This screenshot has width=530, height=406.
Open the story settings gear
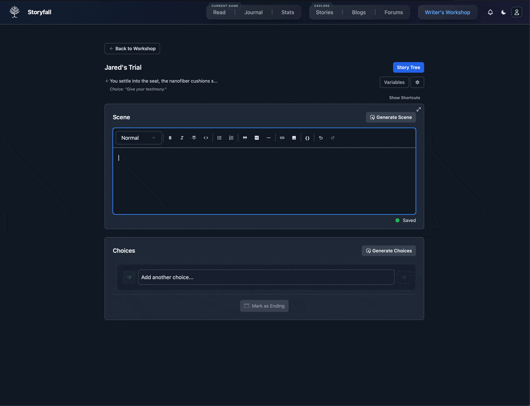[417, 82]
